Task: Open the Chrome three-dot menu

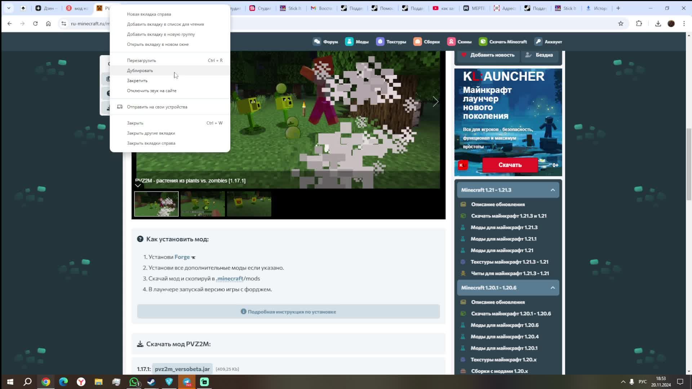Action: 684,24
